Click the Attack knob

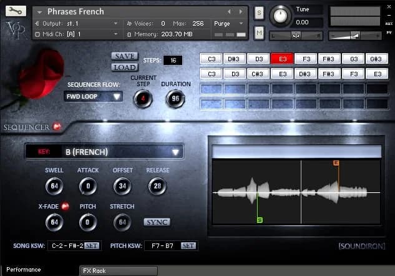click(88, 185)
